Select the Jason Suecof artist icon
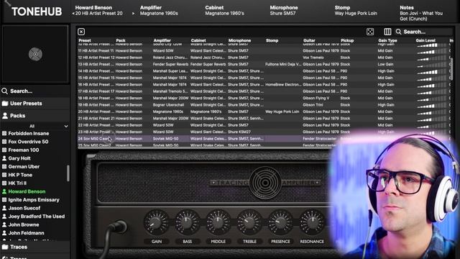Image resolution: width=460 pixels, height=259 pixels. point(4,208)
